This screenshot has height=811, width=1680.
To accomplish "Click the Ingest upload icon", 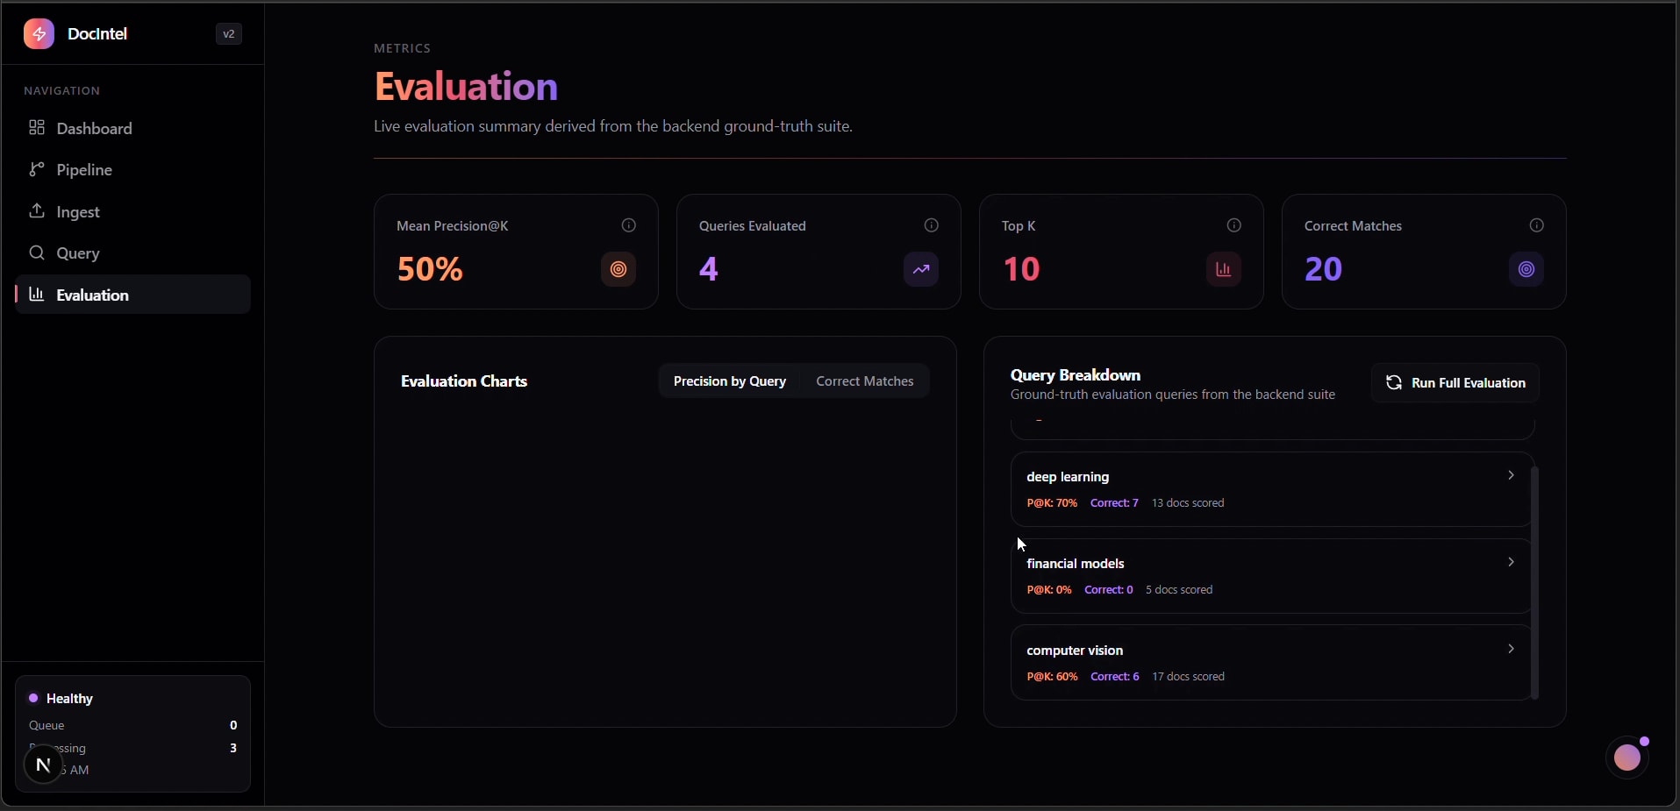I will tap(37, 211).
